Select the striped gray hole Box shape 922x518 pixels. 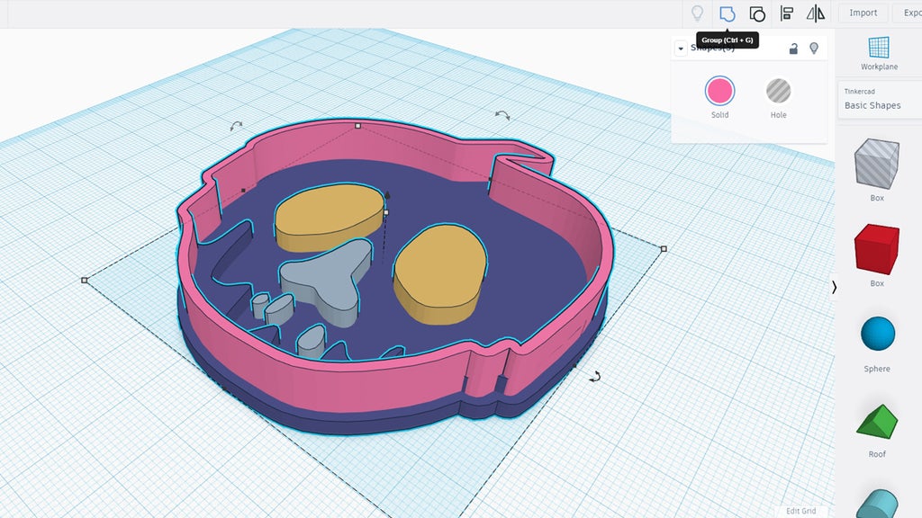pos(877,164)
